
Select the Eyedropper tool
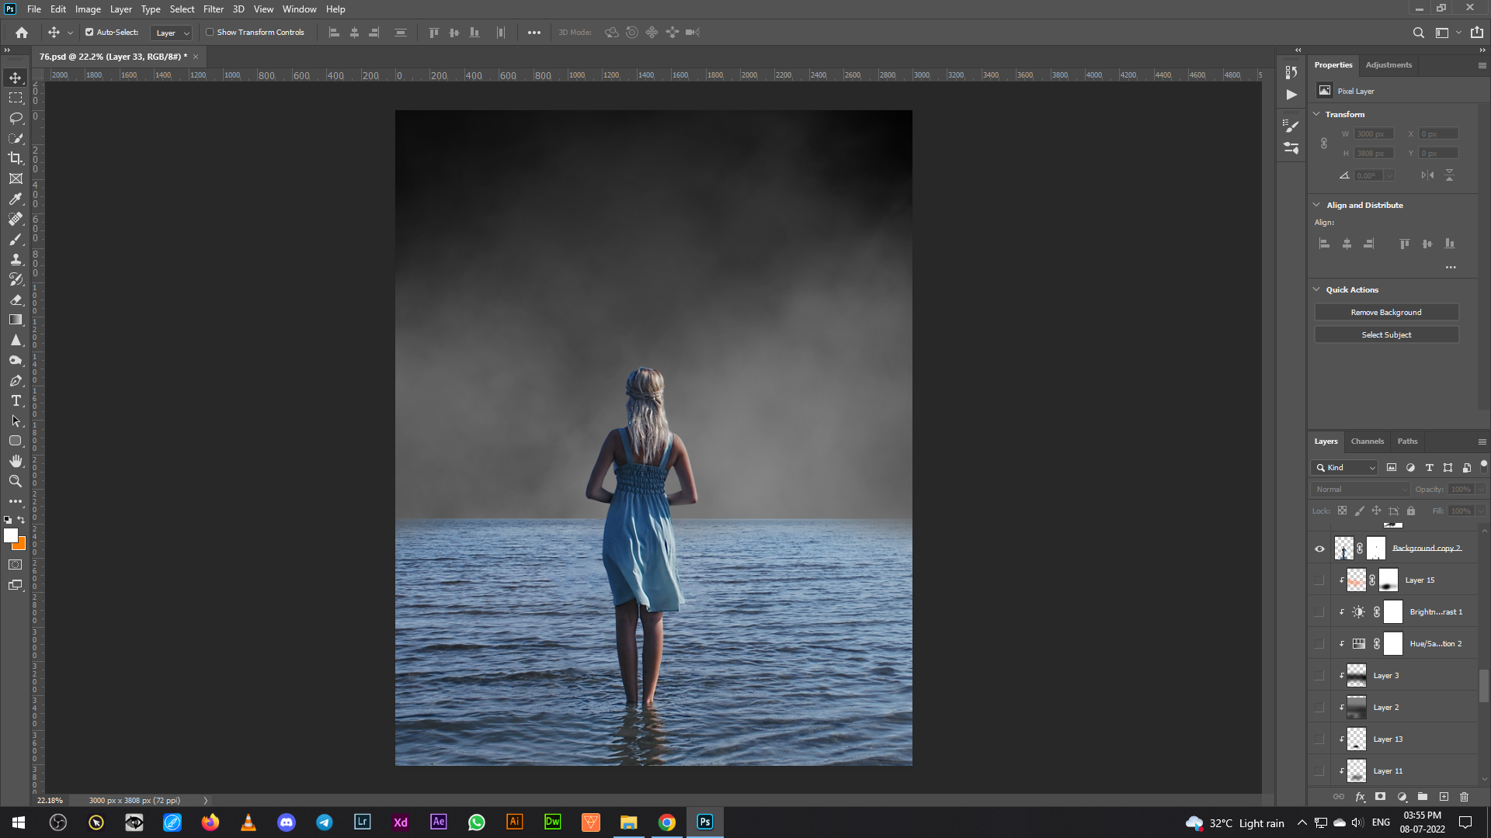point(16,199)
